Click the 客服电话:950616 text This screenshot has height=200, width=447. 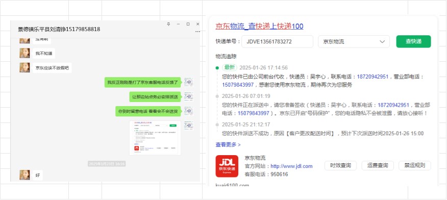266,174
